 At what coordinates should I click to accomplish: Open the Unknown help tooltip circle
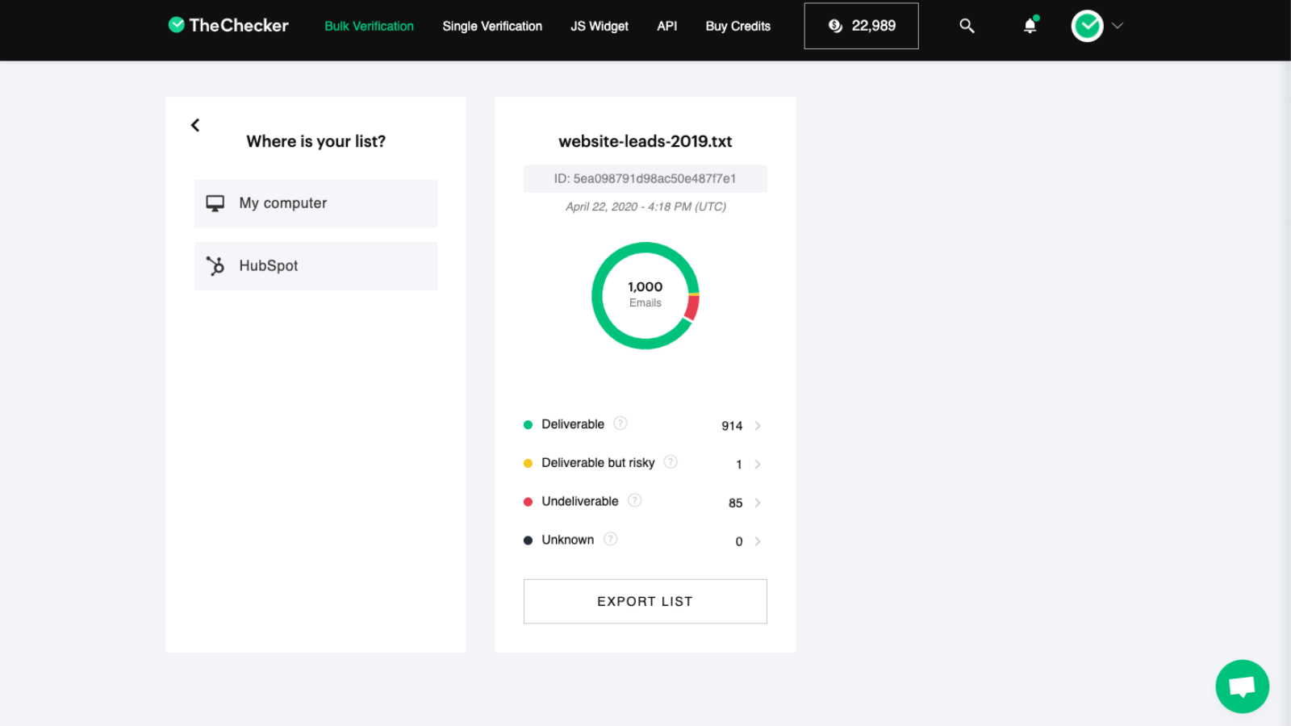tap(610, 539)
